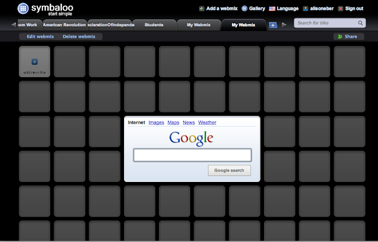Click the search magnifier icon
Screen dimensions: 378x242
pyautogui.click(x=360, y=23)
